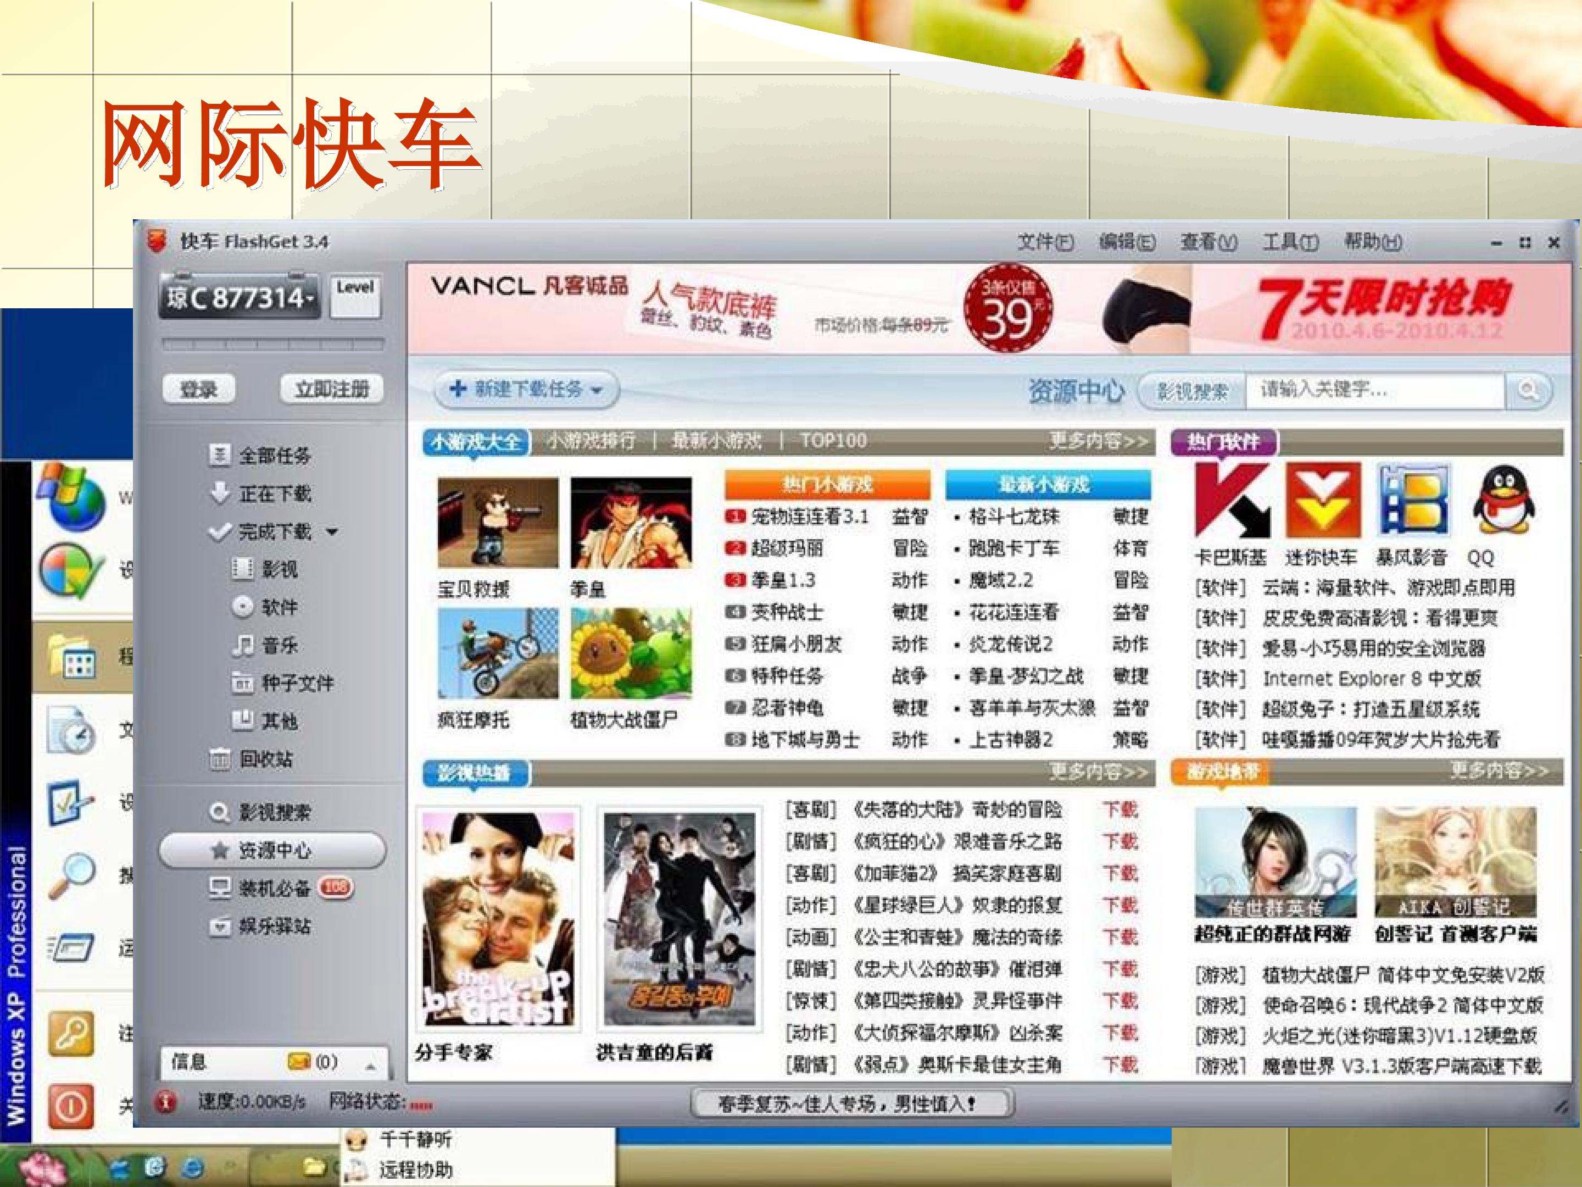Open the 超纯正的群战网游 game image
This screenshot has width=1582, height=1187.
coord(1275,862)
